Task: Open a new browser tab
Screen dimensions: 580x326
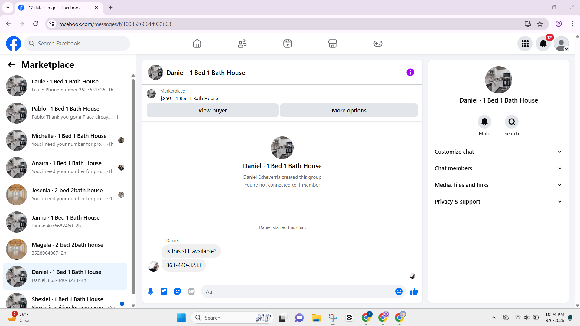Action: [x=111, y=8]
